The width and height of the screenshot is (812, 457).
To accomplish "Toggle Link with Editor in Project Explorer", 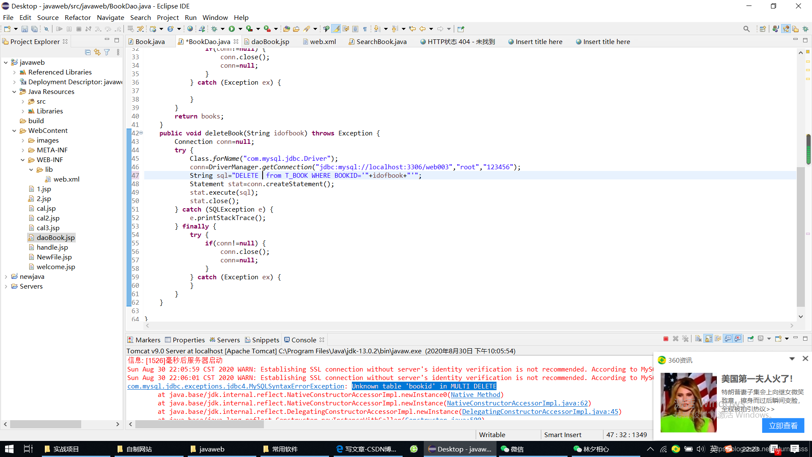I will point(97,52).
